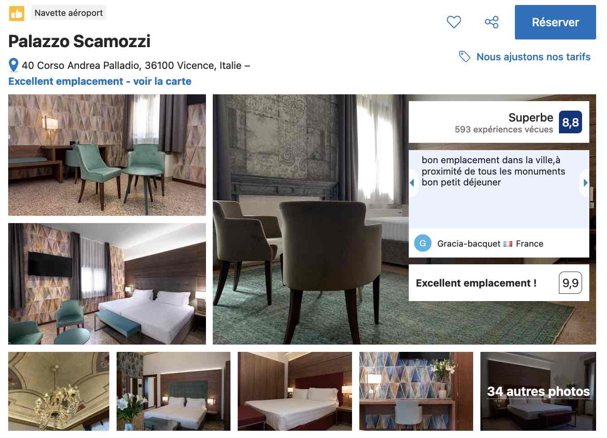The height and width of the screenshot is (438, 607).
Task: Click the reviewer avatar G icon
Action: click(423, 243)
